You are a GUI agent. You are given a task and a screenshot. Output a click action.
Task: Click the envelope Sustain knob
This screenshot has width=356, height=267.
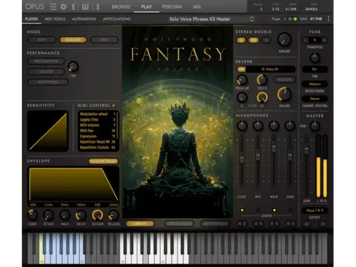point(97,215)
